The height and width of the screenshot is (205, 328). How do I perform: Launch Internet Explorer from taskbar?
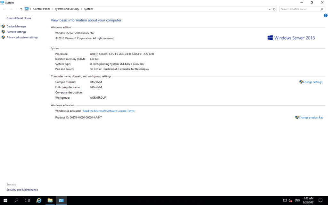[39, 201]
